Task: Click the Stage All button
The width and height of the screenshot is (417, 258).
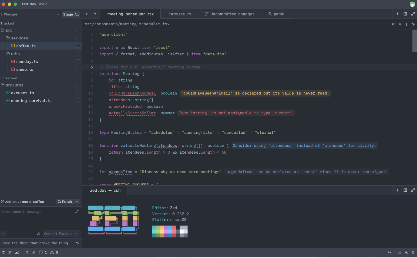Action: (71, 14)
